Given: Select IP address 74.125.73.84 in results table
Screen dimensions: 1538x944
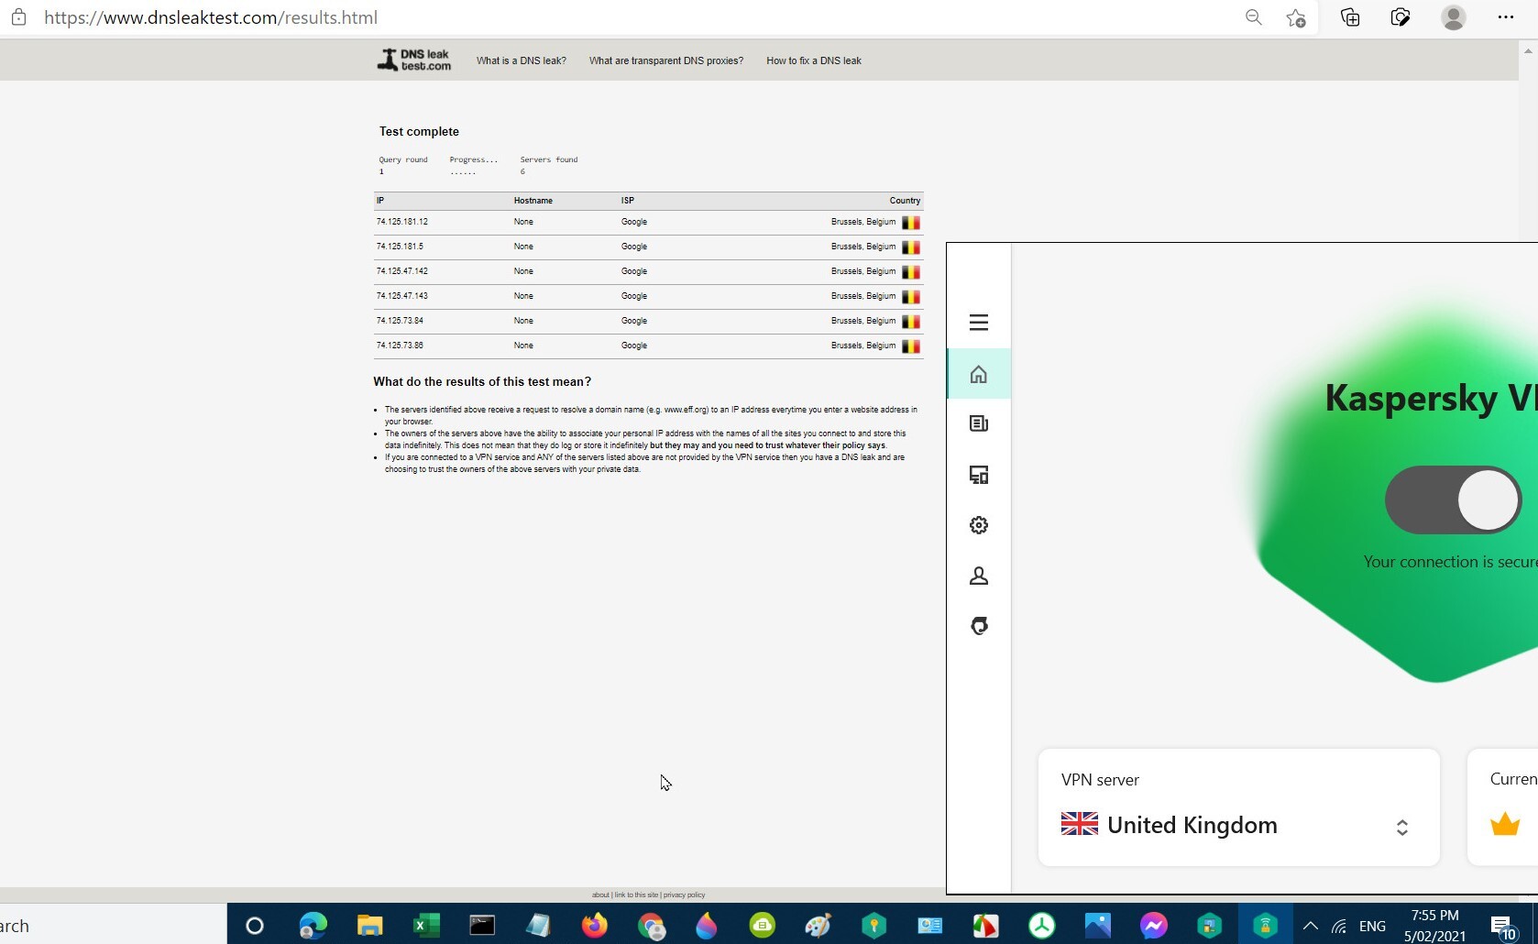Looking at the screenshot, I should (400, 321).
